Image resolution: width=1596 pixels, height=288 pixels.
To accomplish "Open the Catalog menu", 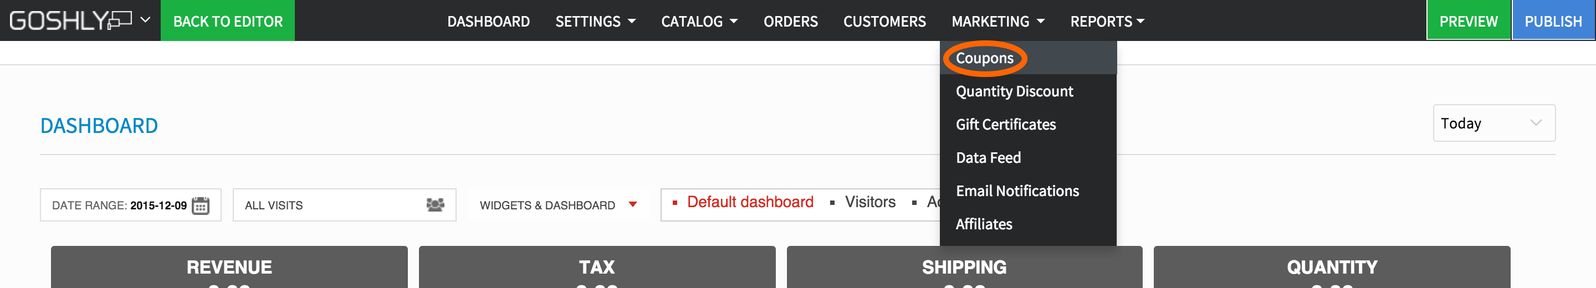I will click(699, 22).
